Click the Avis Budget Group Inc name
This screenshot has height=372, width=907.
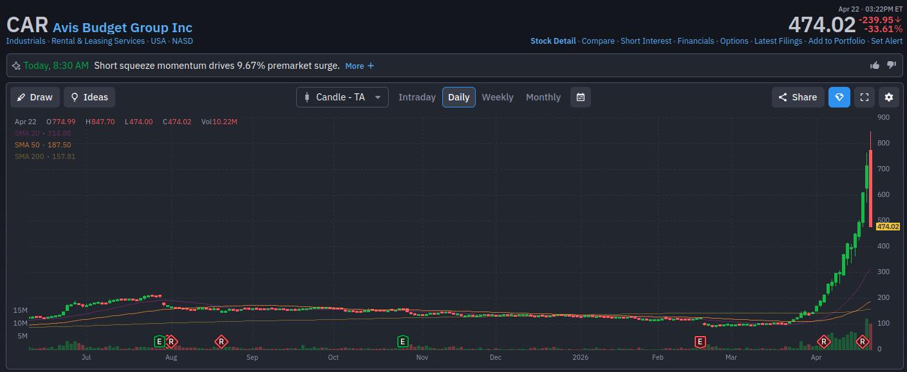click(122, 28)
